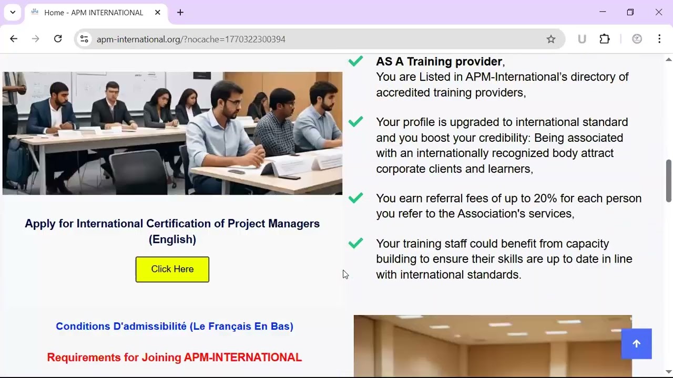Open the U extension icon

[582, 39]
